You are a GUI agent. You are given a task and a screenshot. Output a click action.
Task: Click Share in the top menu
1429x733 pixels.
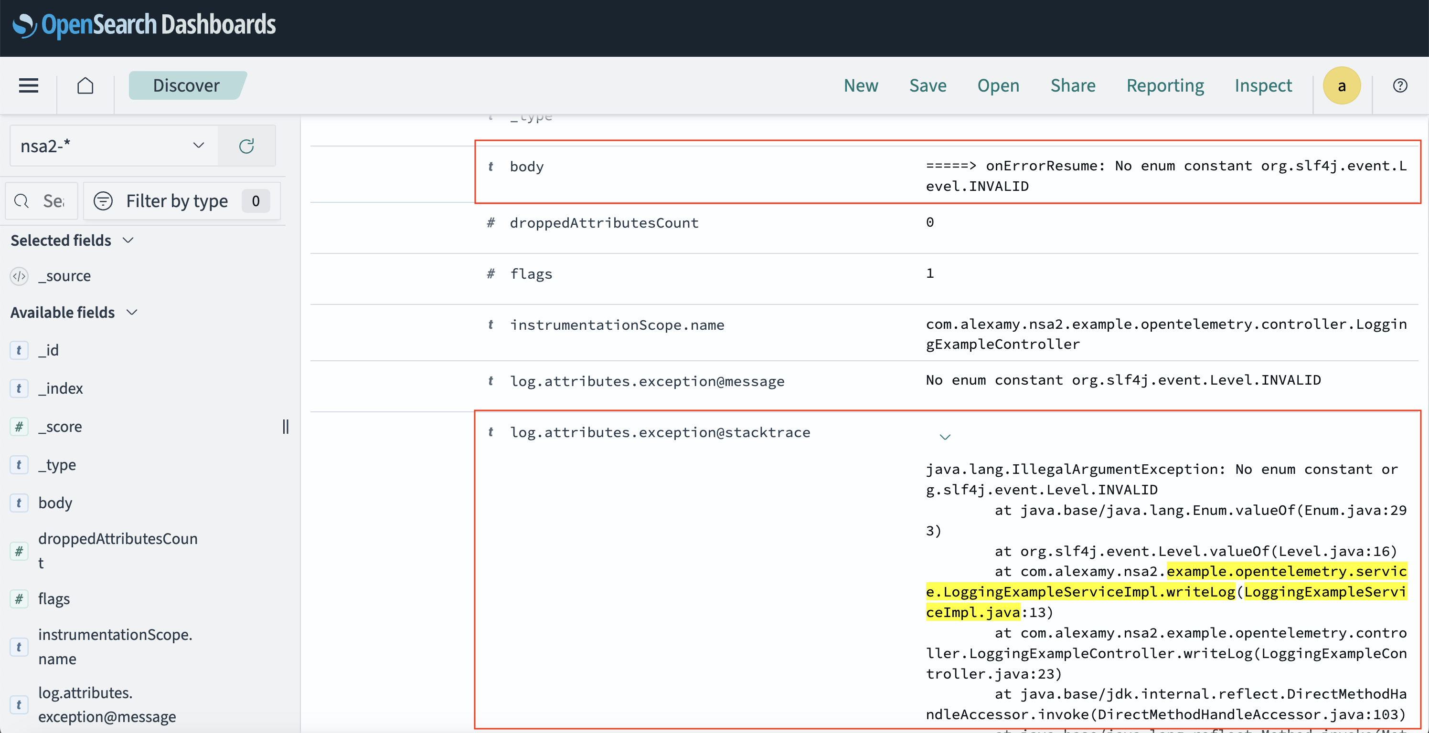(1073, 85)
